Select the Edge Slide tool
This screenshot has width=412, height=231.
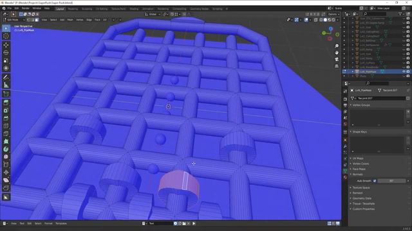pos(6,164)
